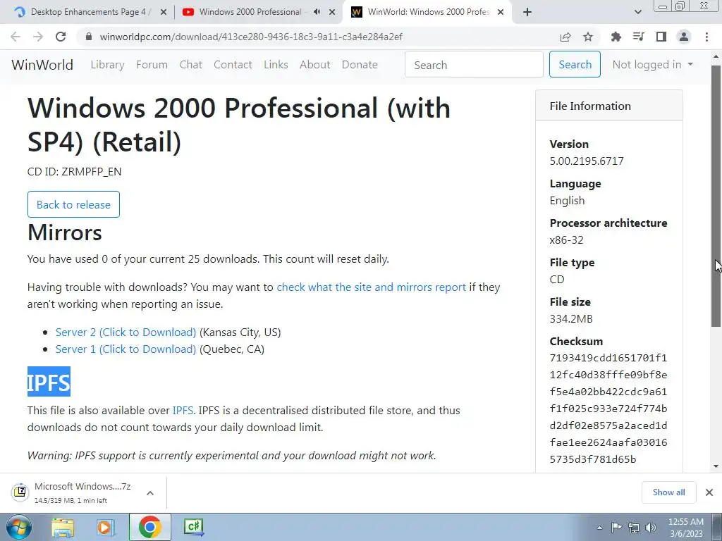
Task: Reload the current page
Action: click(x=61, y=37)
